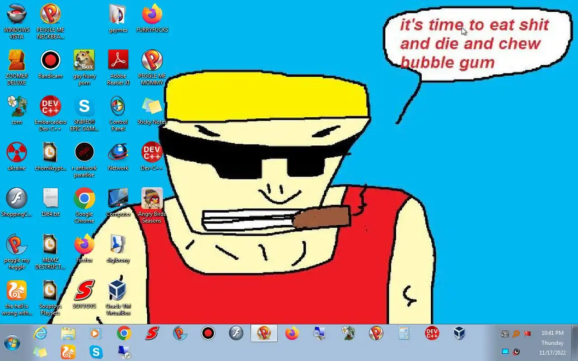Open Sticky Notes desktop shortcut
Screen dimensions: 578x361
(x=152, y=110)
